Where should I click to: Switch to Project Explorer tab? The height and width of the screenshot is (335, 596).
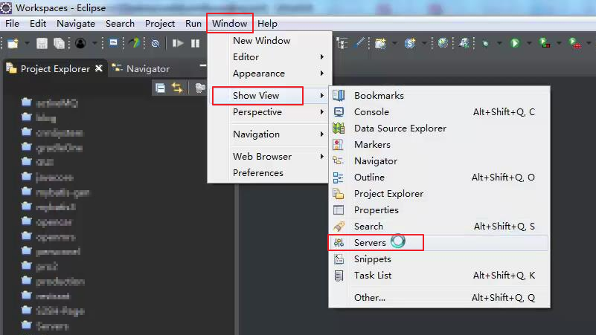click(55, 68)
